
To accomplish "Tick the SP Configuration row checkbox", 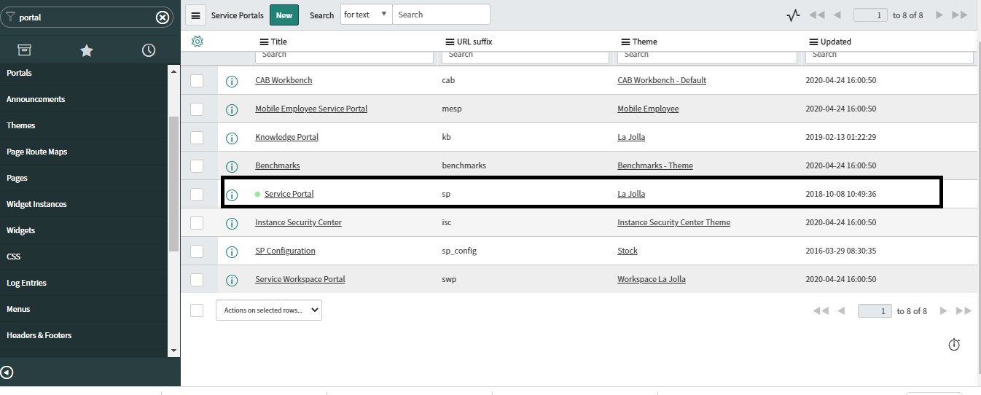I will 197,251.
